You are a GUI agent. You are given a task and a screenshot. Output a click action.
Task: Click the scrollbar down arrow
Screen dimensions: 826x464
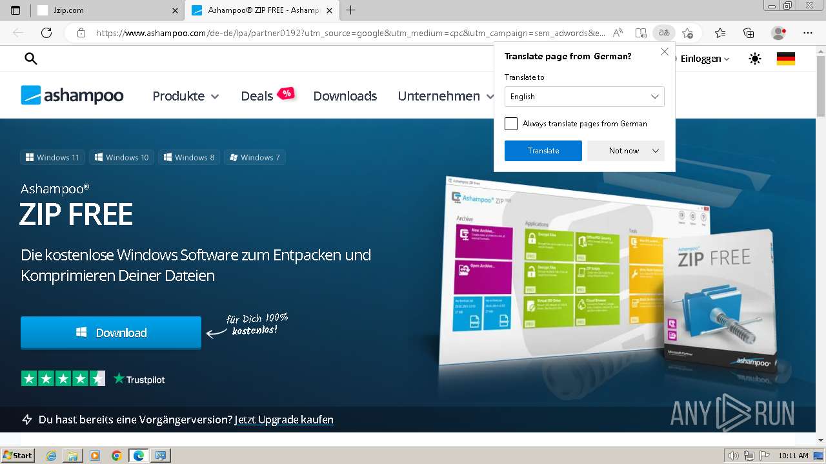(x=820, y=440)
